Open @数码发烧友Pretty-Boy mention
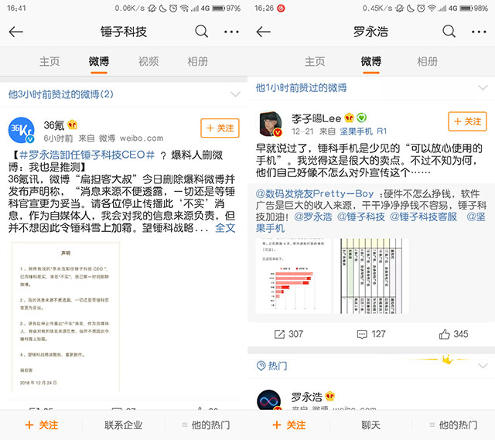495x440 pixels. [315, 193]
